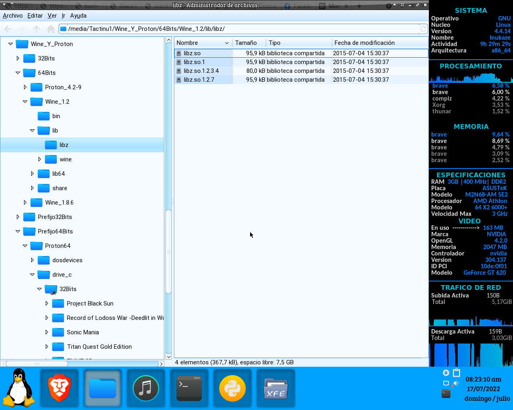Go up to the parent folder

(36, 29)
